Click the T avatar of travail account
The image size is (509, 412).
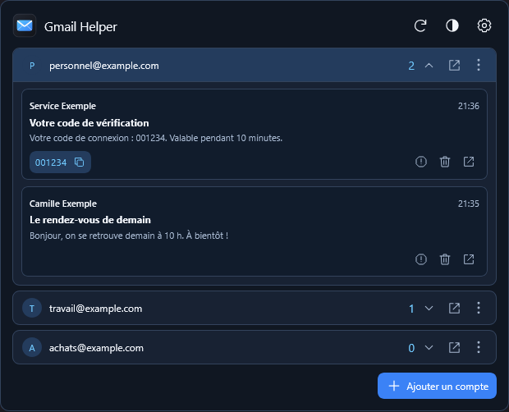tap(32, 309)
